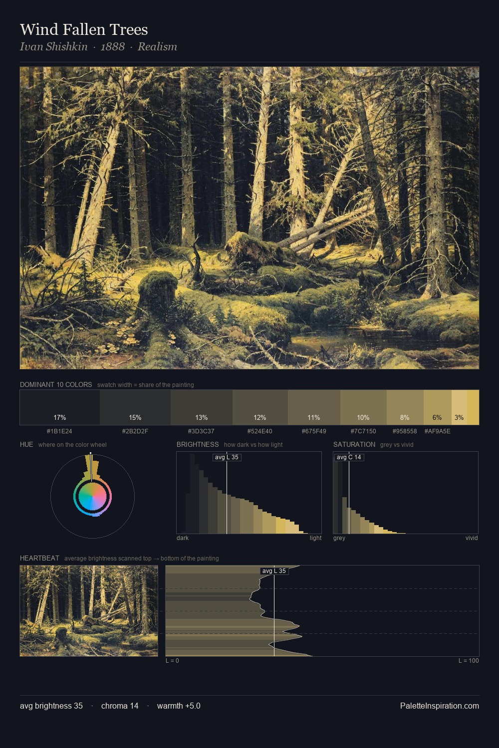Click the title Wind Fallen Trees
The image size is (499, 748).
[84, 29]
